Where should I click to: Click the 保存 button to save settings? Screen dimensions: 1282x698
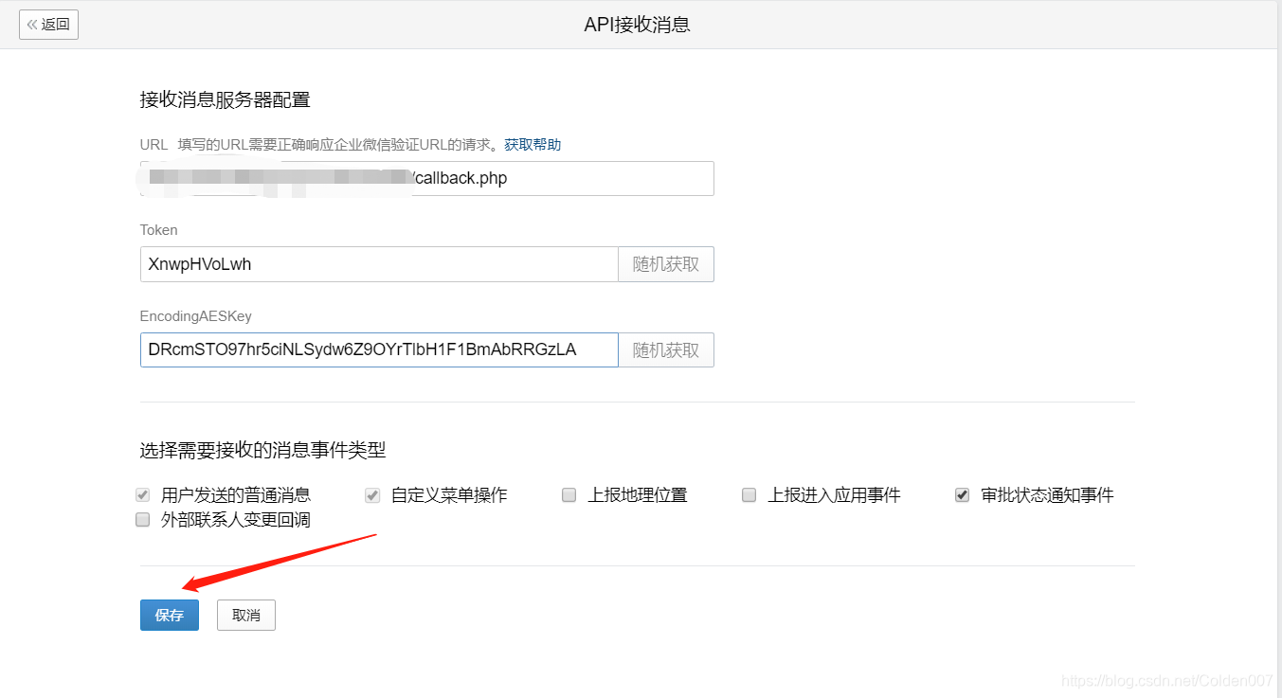point(169,615)
